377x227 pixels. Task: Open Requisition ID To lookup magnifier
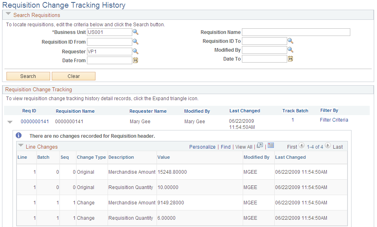290,41
